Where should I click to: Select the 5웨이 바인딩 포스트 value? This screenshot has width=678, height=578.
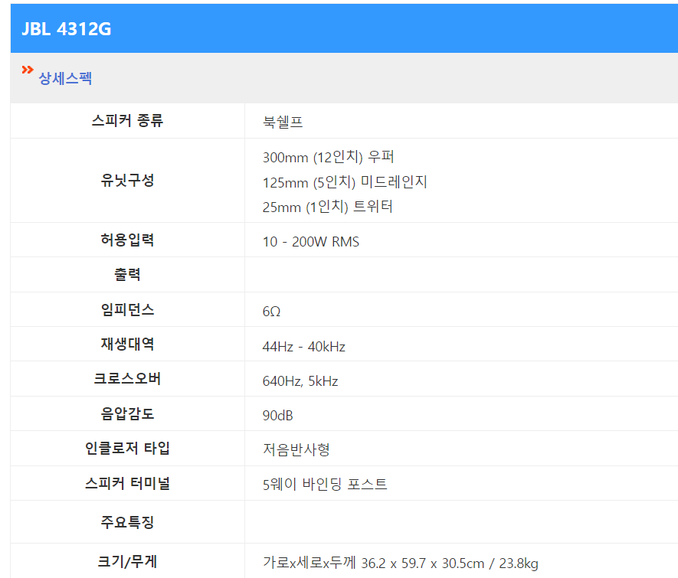coord(325,485)
